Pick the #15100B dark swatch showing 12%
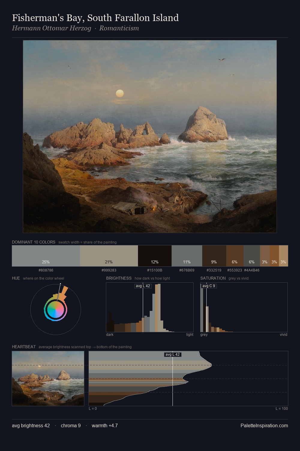This screenshot has width=300, height=451. tap(155, 256)
